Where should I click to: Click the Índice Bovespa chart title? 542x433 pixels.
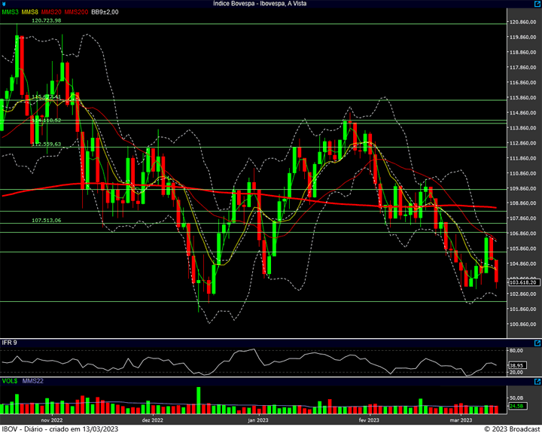(260, 4)
